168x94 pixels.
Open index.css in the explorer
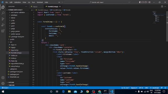(x=14, y=55)
